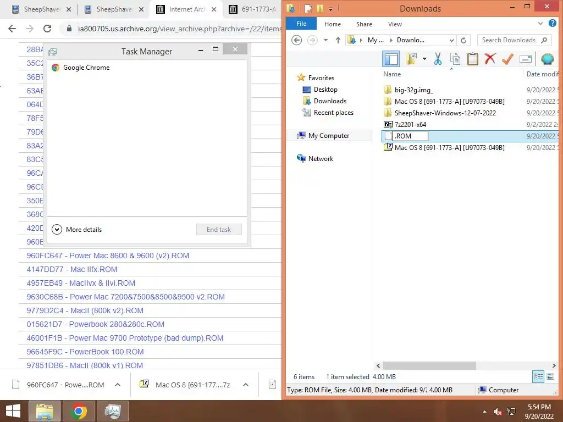Sort files by Name column header

[391, 74]
